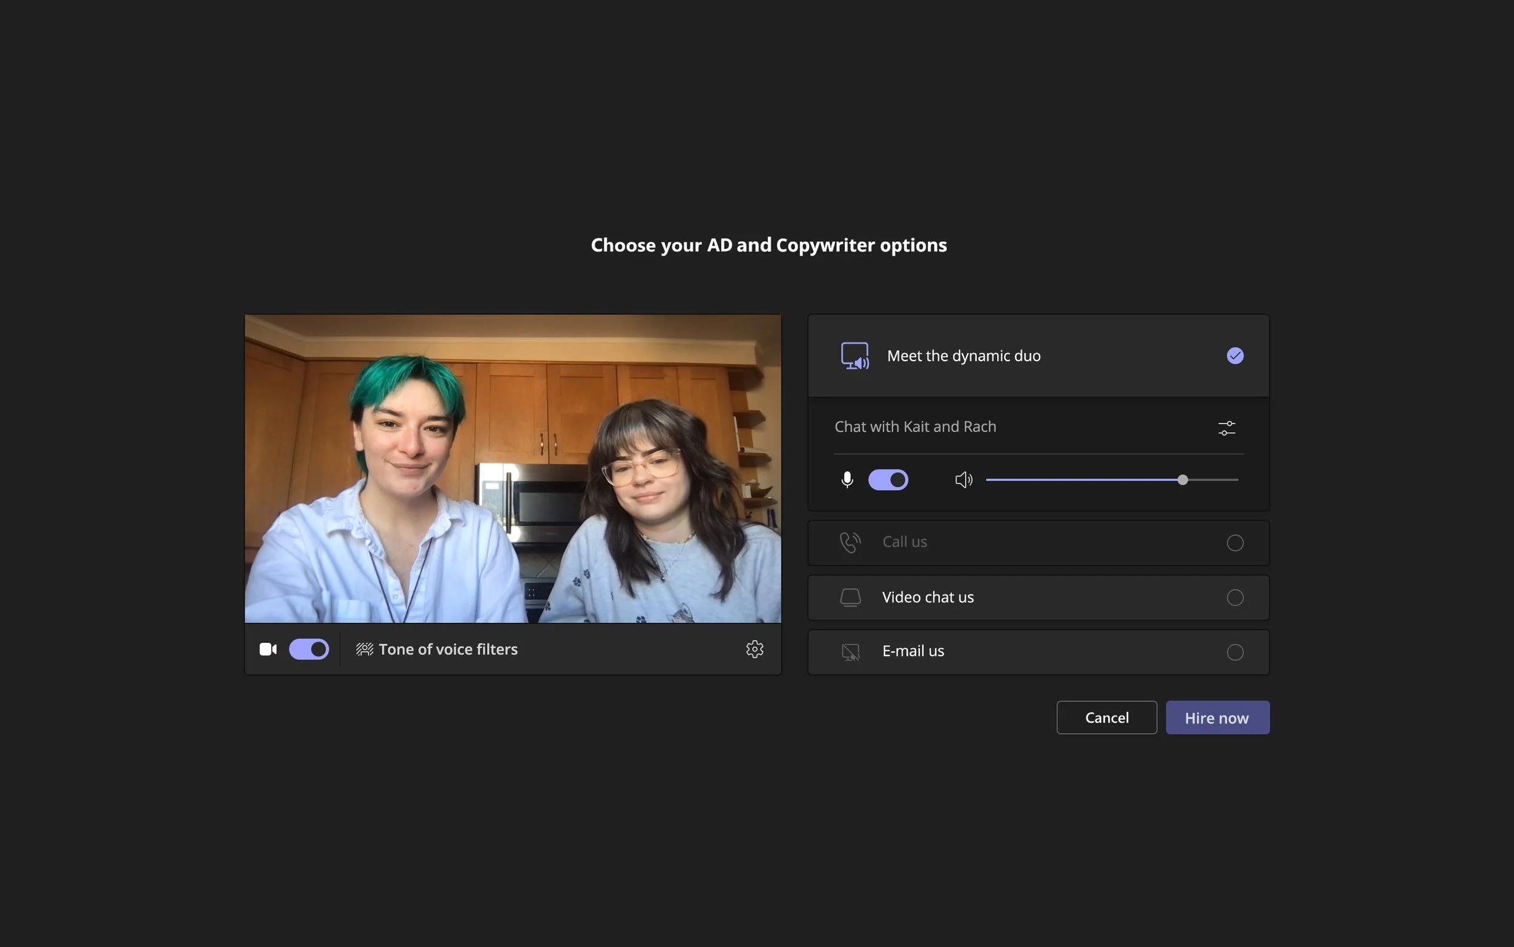1514x947 pixels.
Task: Click the Call us label
Action: 904,542
